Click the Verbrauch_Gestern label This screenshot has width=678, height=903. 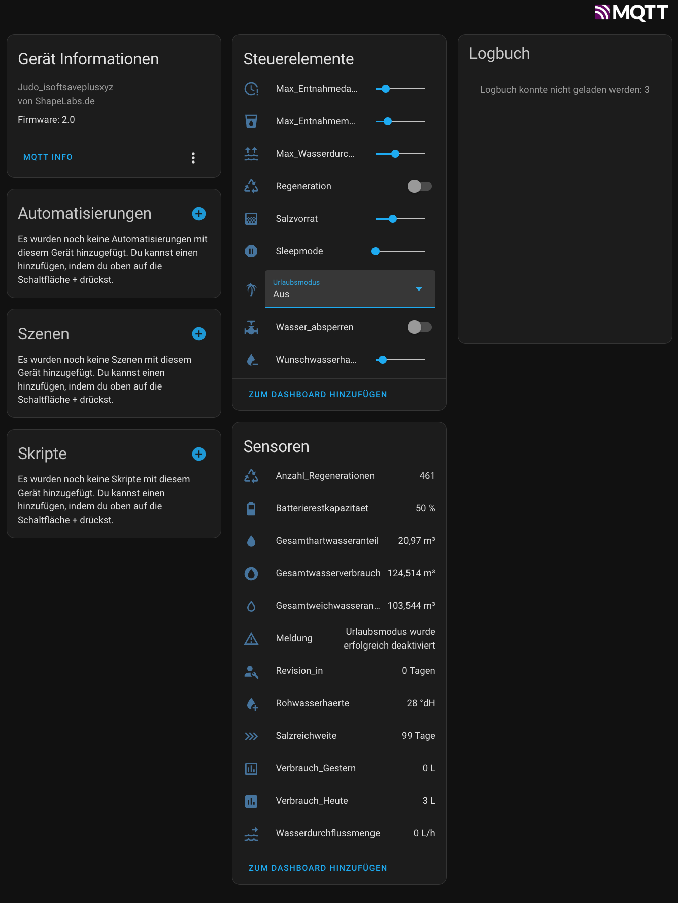[x=316, y=768]
